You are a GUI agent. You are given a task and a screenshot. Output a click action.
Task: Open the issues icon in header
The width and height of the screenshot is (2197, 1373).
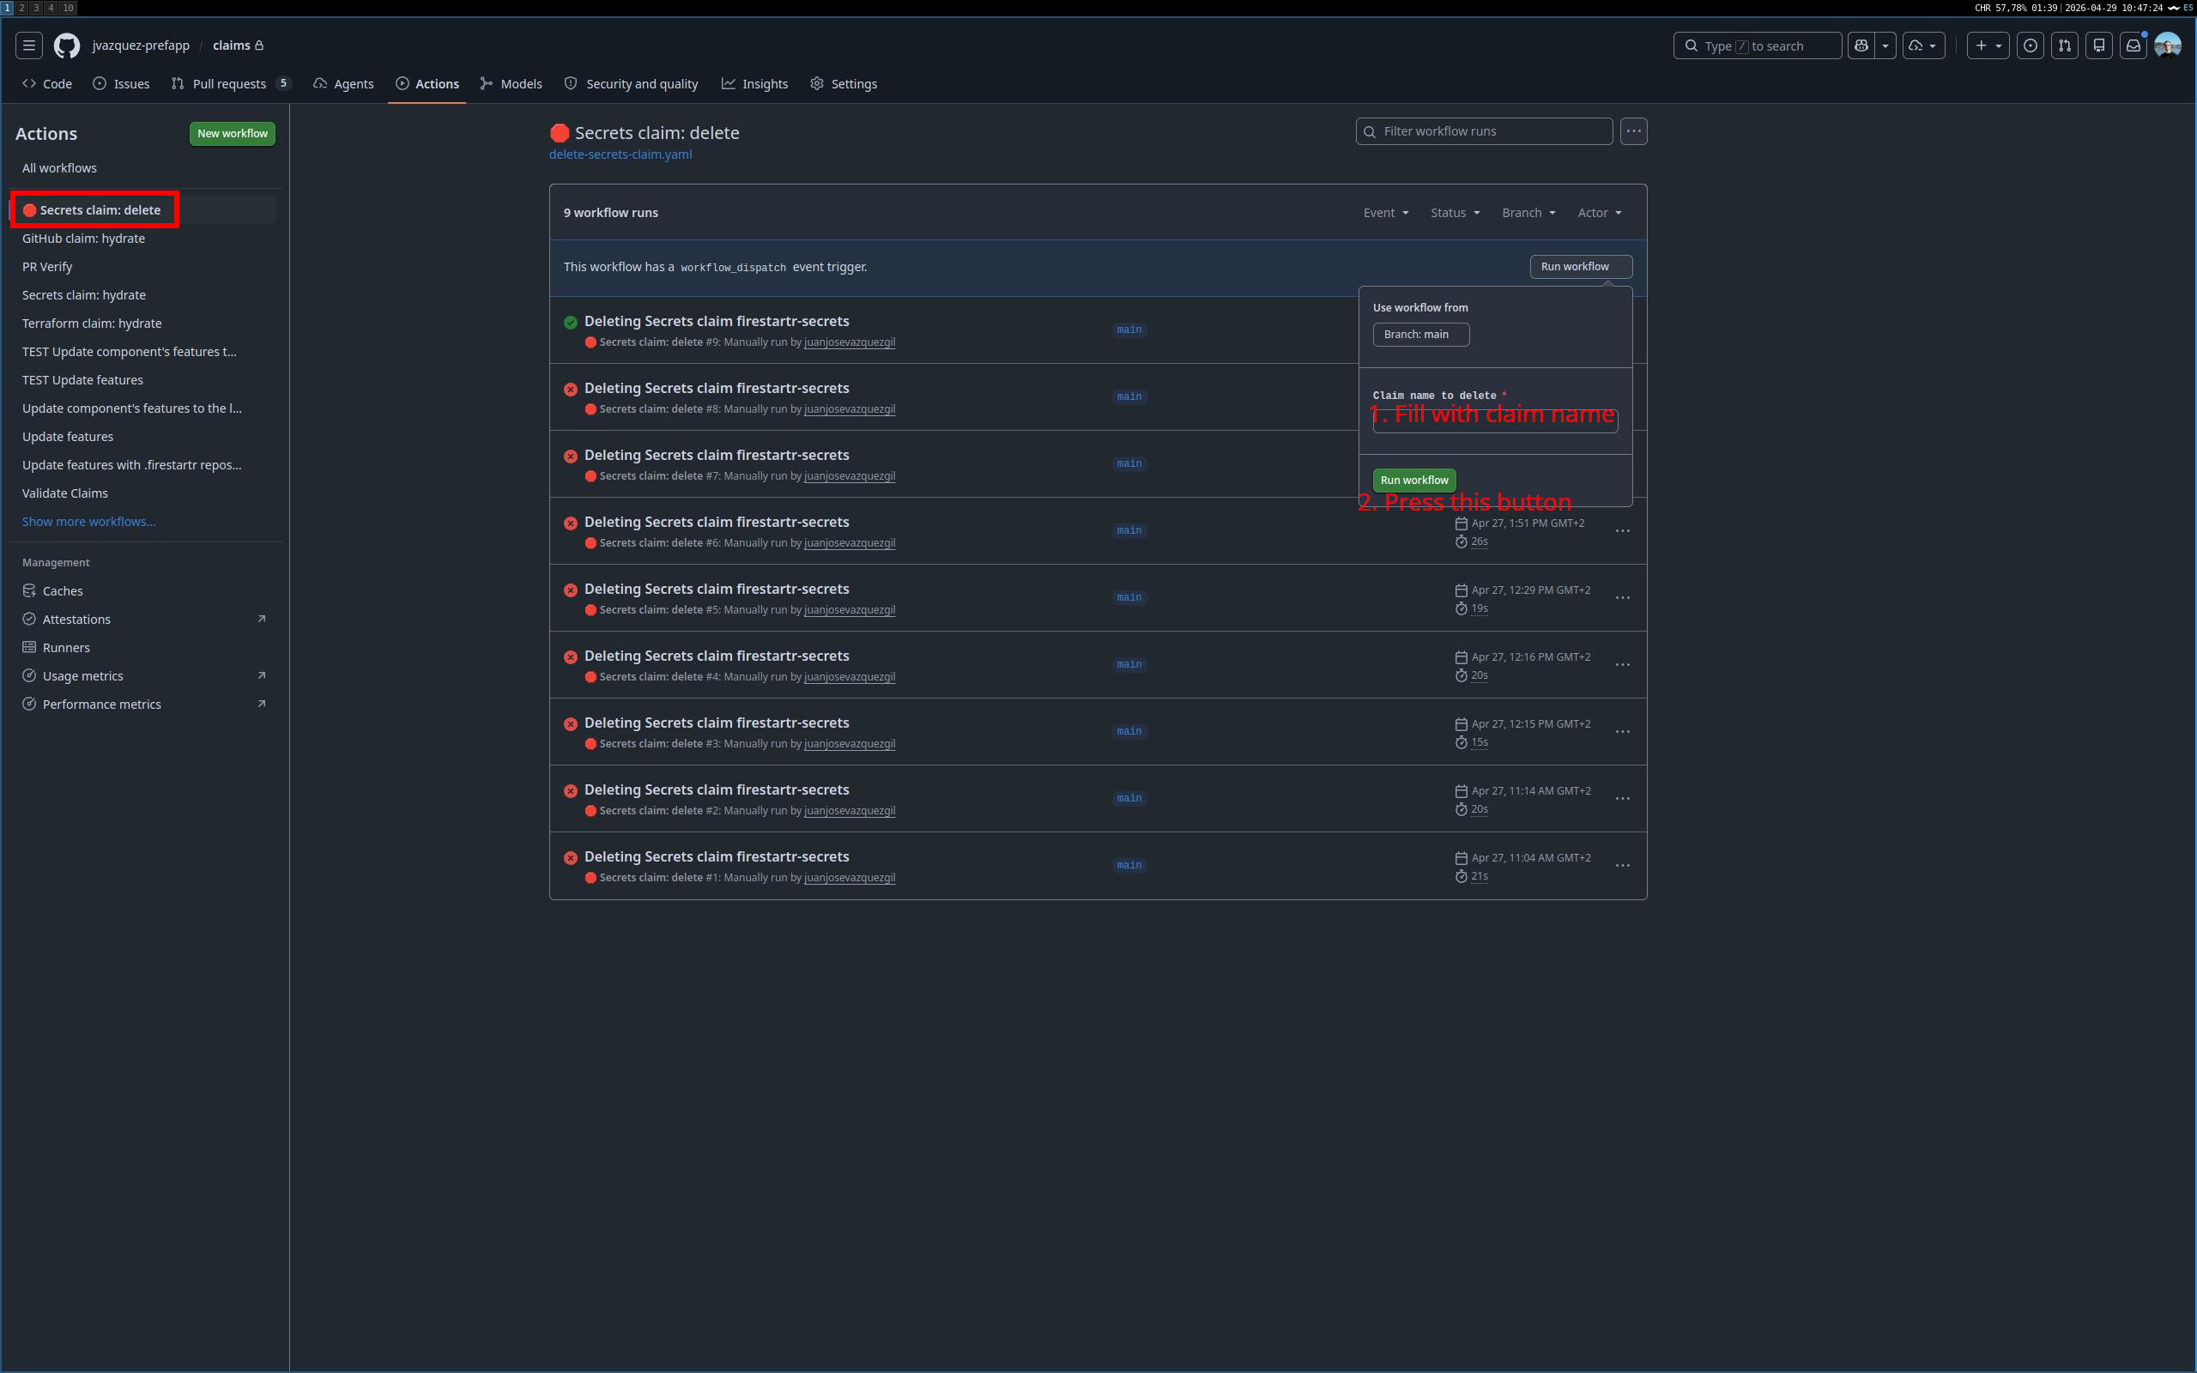(x=2030, y=45)
